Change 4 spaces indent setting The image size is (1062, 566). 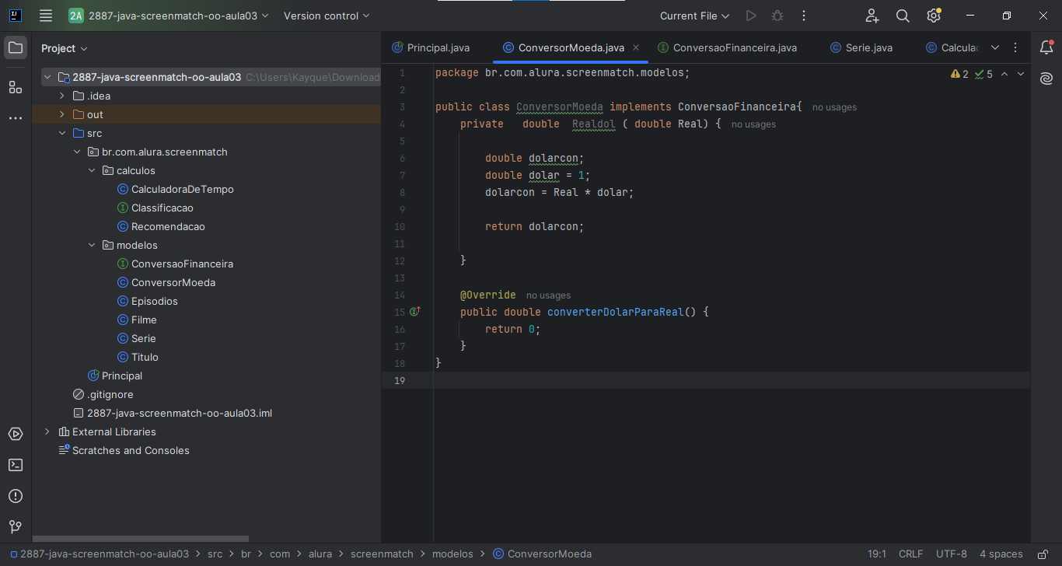click(x=1001, y=554)
